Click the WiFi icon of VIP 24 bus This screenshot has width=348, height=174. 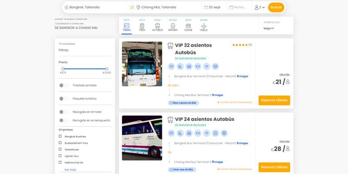[x=207, y=133]
